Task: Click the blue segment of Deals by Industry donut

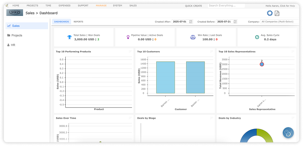Action: 247,135
